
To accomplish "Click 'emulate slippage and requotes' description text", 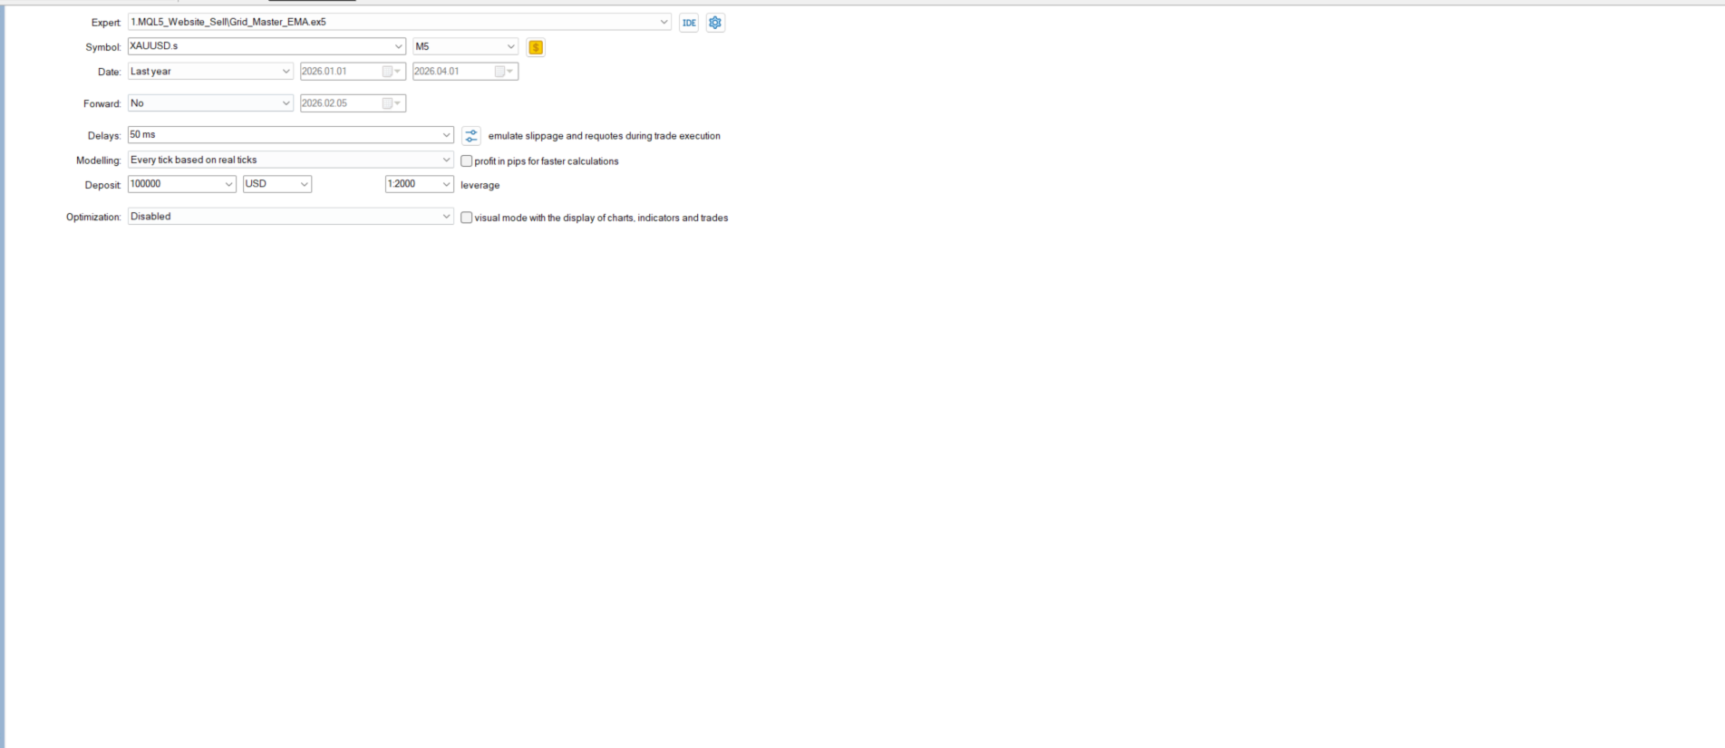I will (x=605, y=136).
